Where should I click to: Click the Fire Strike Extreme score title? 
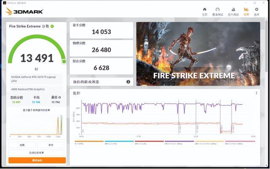coord(29,26)
